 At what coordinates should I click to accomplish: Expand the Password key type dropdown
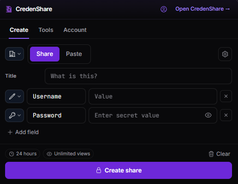pyautogui.click(x=15, y=115)
